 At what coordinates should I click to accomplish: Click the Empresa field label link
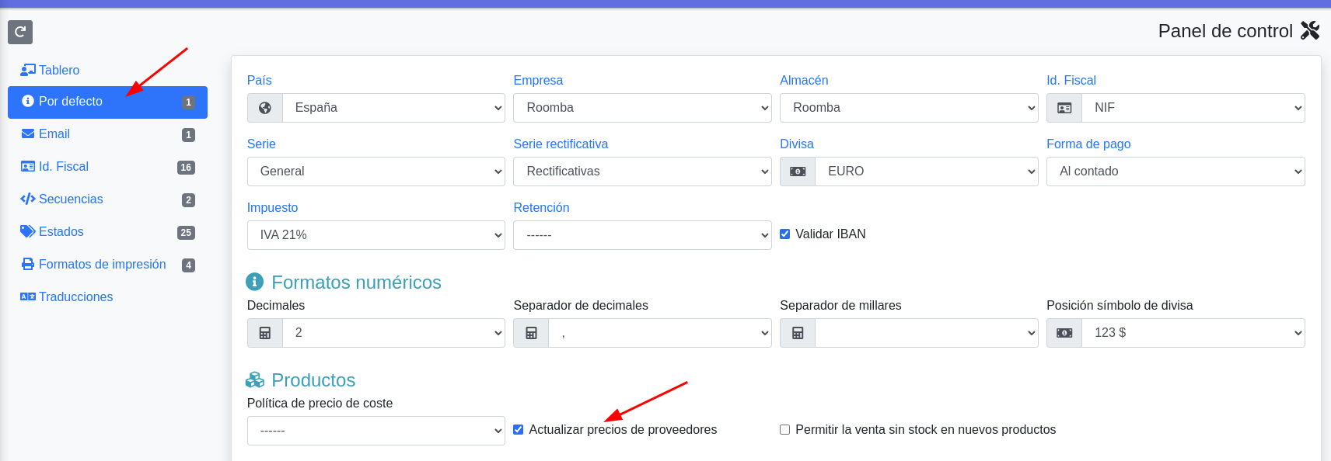(x=538, y=80)
